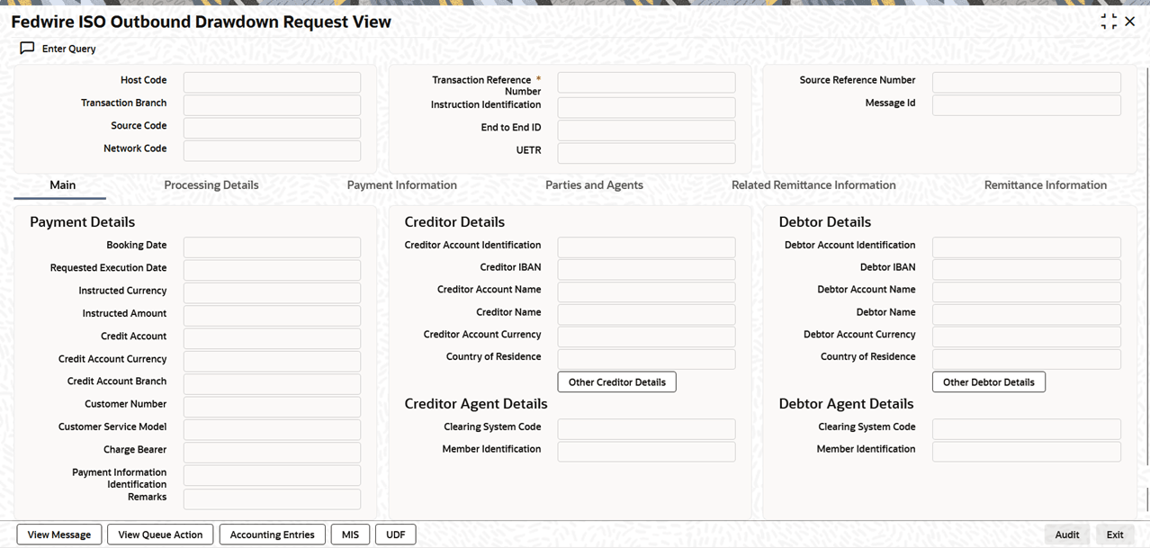Switch to the Main tab
Viewport: 1150px width, 548px height.
62,185
